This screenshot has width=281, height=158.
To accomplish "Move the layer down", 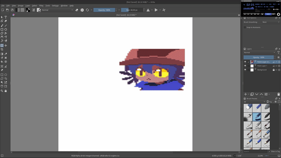I will (x=256, y=94).
